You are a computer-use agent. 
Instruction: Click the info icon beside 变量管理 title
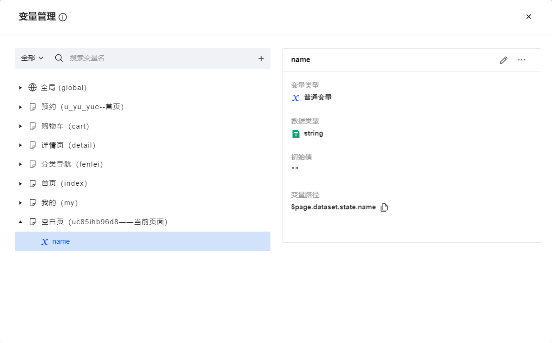click(62, 17)
